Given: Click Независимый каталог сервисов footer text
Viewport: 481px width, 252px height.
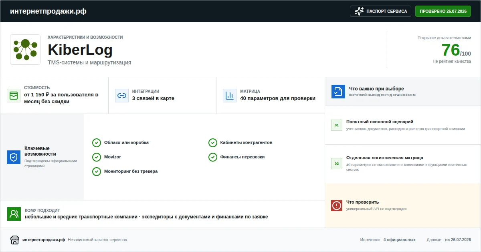Looking at the screenshot, I should point(97,240).
